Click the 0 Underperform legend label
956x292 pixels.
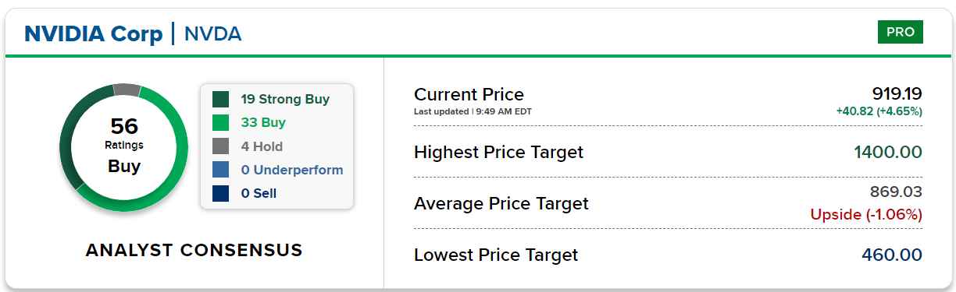tap(292, 170)
